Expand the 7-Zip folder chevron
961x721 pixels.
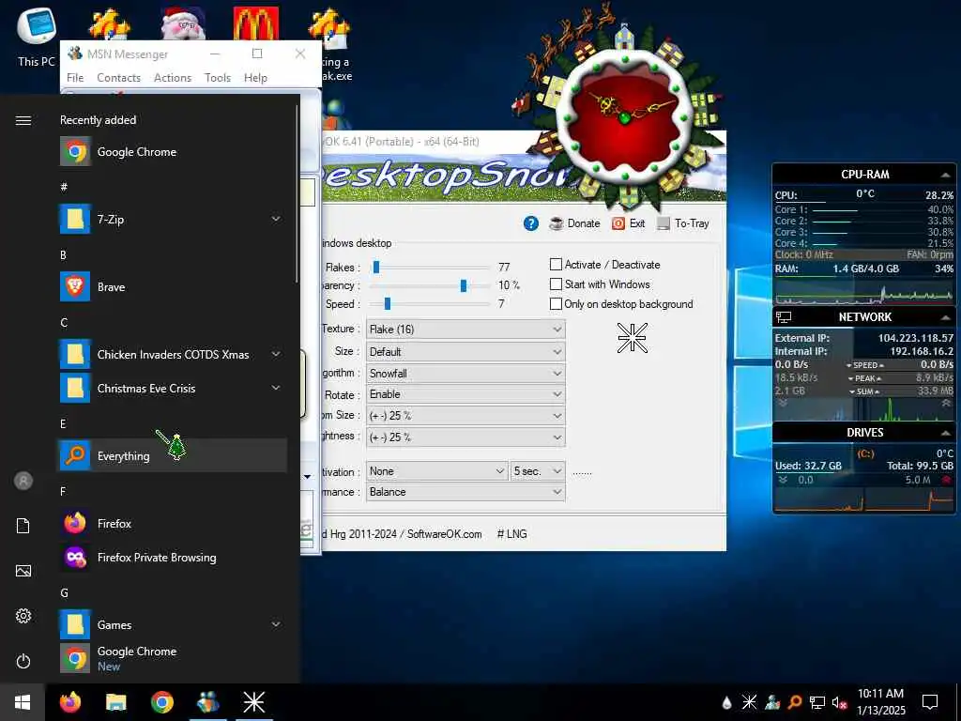(276, 219)
